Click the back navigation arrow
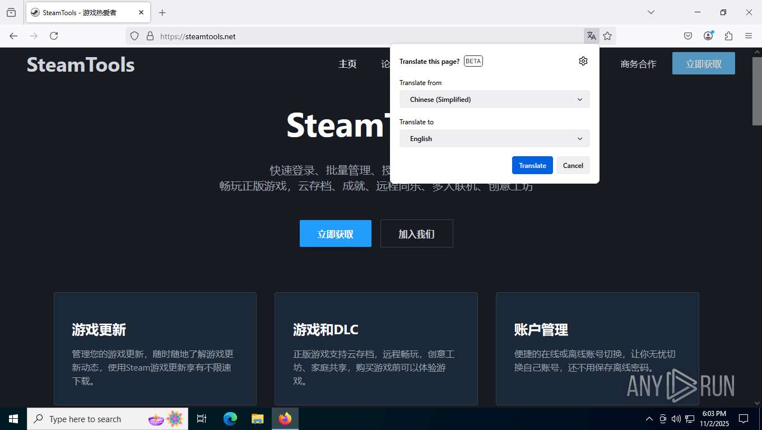762x430 pixels. click(x=13, y=36)
